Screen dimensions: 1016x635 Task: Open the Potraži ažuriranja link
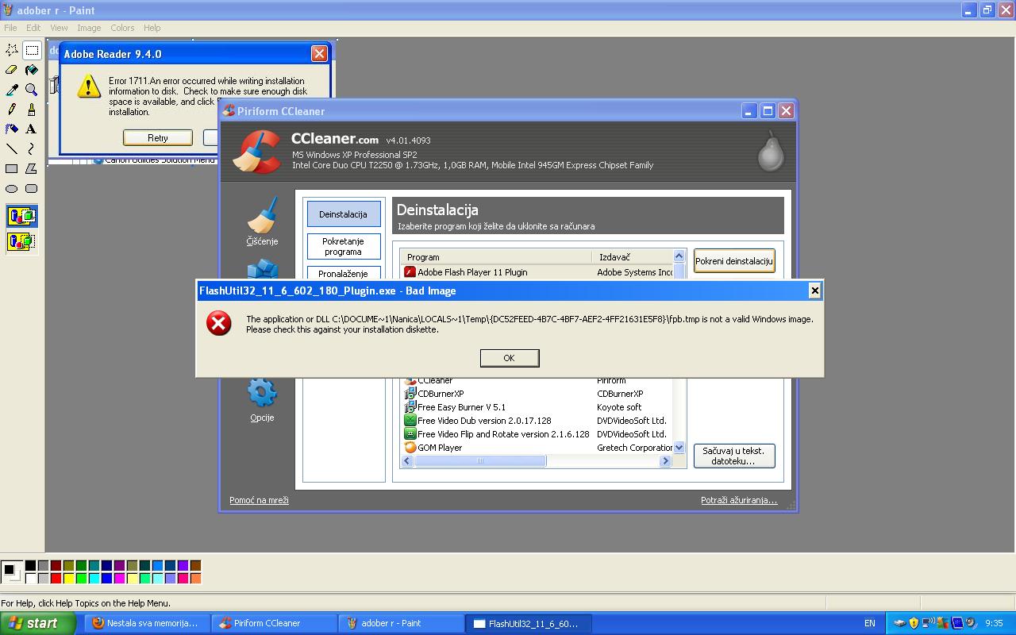pos(739,500)
